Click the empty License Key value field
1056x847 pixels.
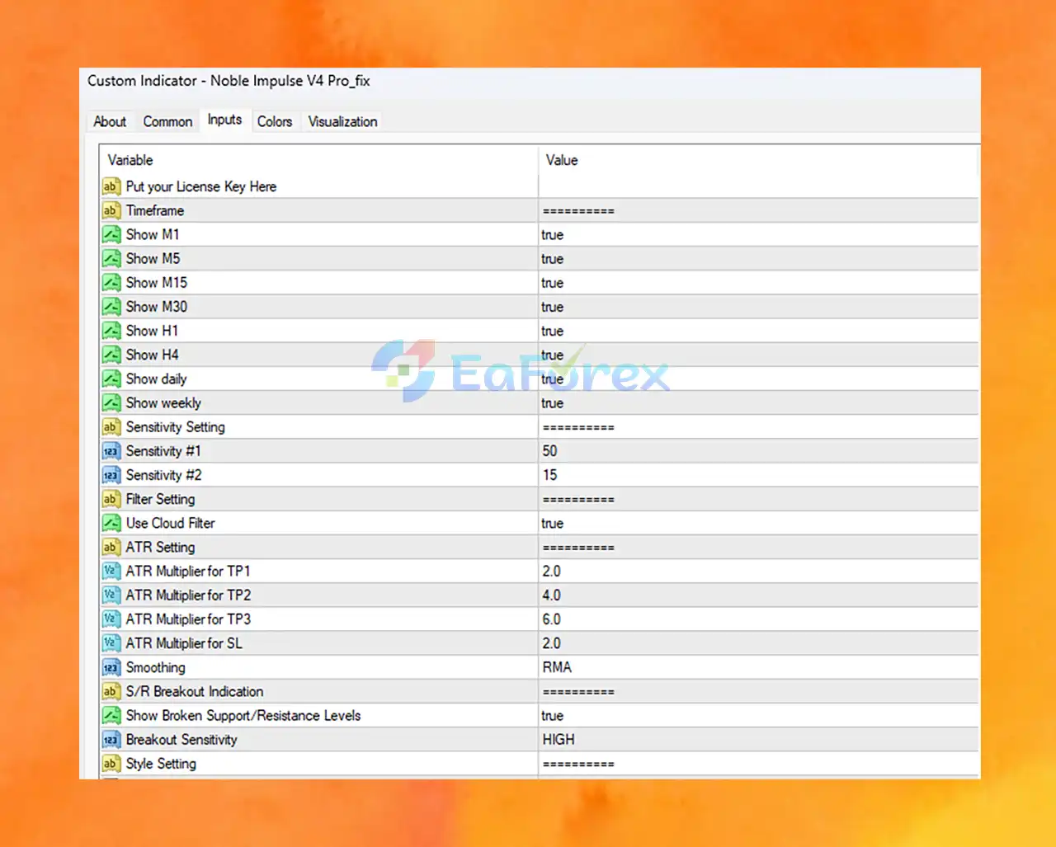tap(758, 186)
